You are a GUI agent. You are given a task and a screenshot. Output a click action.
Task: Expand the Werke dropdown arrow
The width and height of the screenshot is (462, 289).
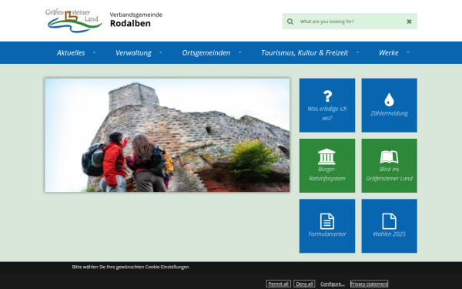coord(408,52)
